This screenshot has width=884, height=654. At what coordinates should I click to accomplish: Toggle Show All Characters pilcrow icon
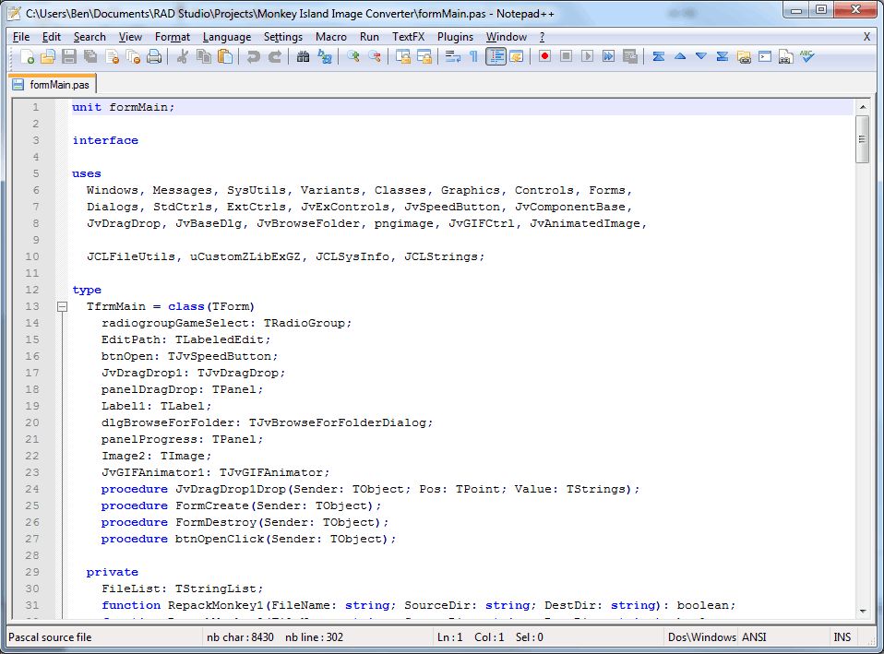click(x=473, y=56)
